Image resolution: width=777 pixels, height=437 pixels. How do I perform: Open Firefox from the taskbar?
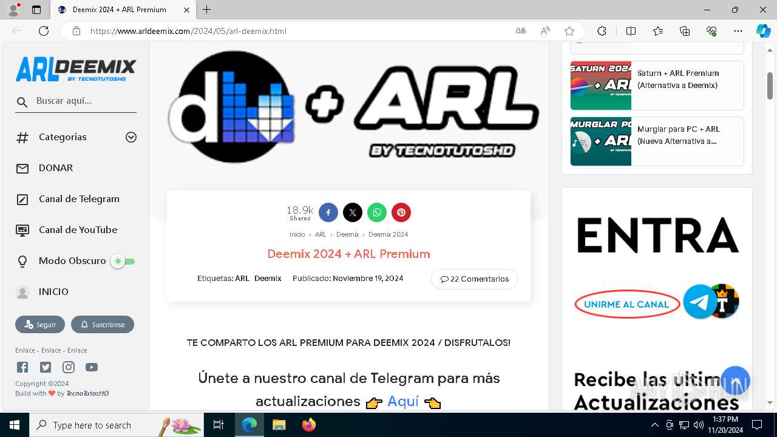pos(309,425)
